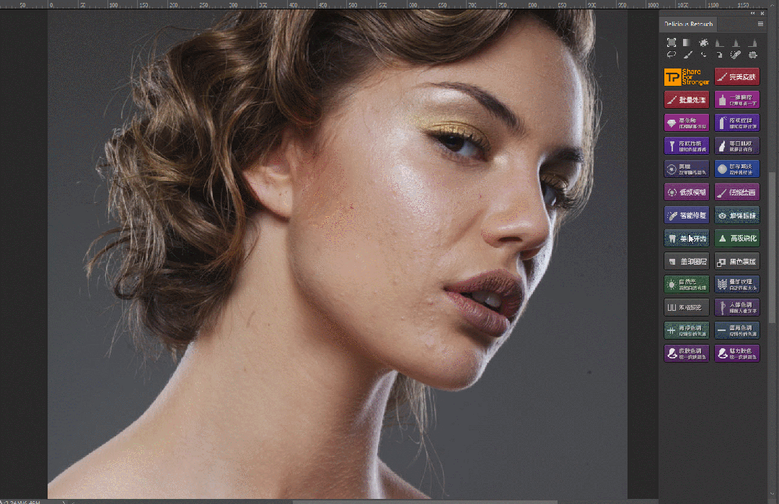Click the diamond icon 高低频 button
The image size is (779, 504).
(x=687, y=123)
